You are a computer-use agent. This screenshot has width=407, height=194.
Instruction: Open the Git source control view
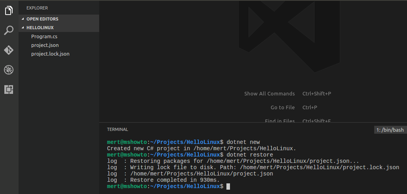9,50
